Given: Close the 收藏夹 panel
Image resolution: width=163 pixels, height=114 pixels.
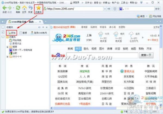Looking at the screenshot, I should point(47,27).
